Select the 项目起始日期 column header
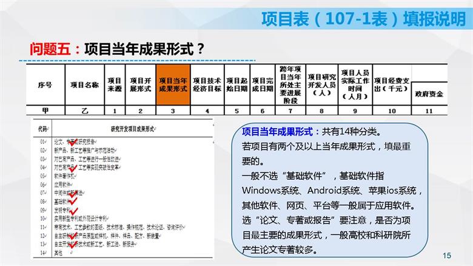Viewport: 473px width, 266px height. [236, 84]
